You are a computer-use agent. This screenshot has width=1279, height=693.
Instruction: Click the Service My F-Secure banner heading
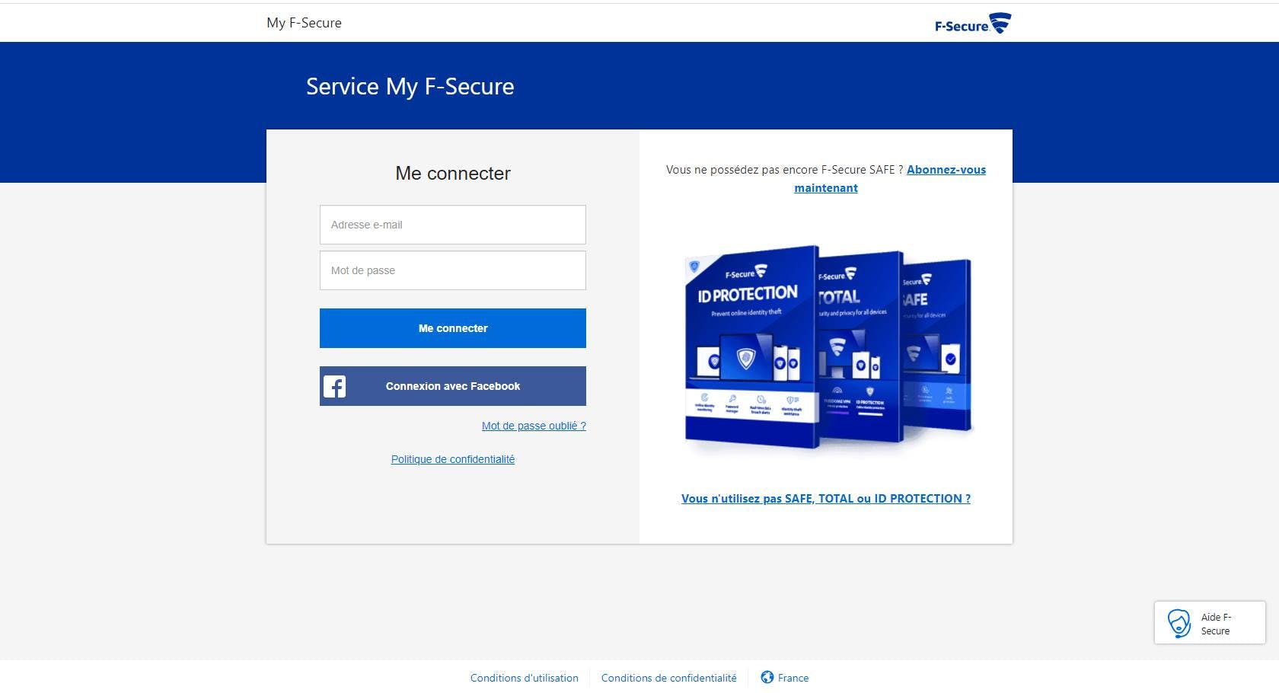410,87
